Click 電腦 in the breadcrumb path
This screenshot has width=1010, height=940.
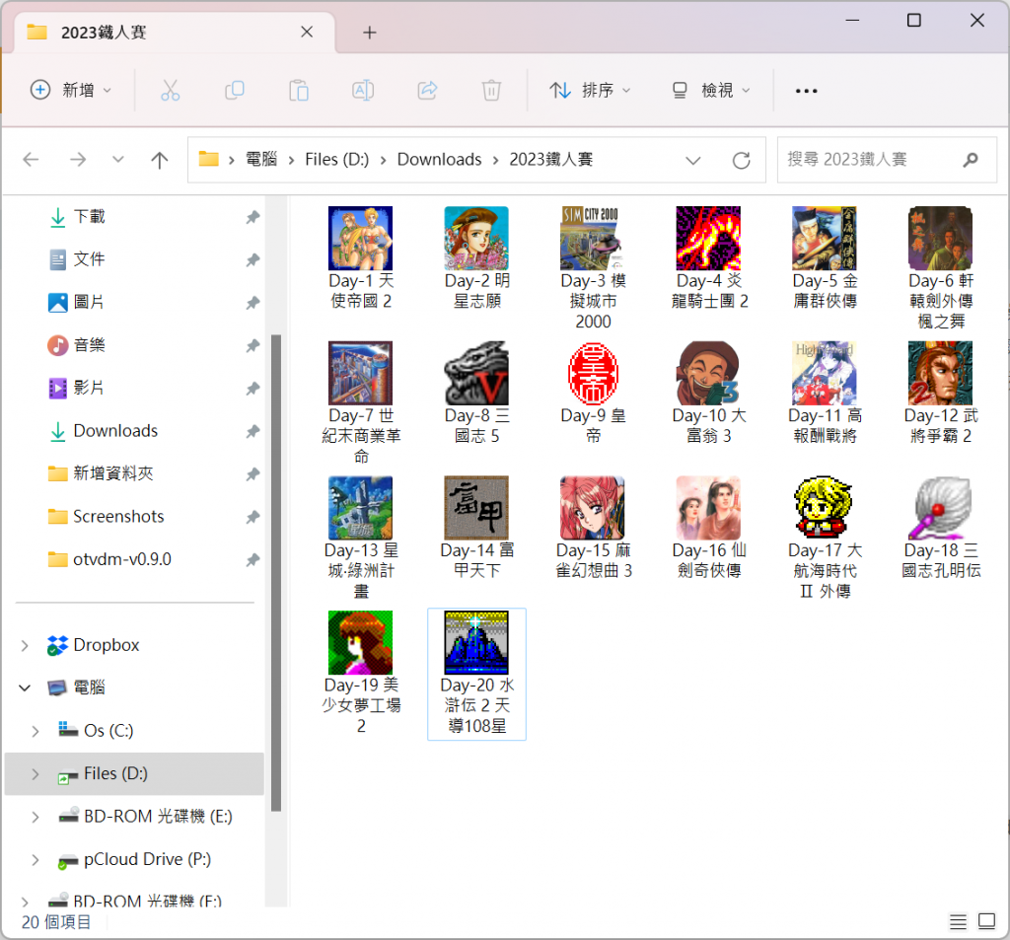pyautogui.click(x=260, y=159)
